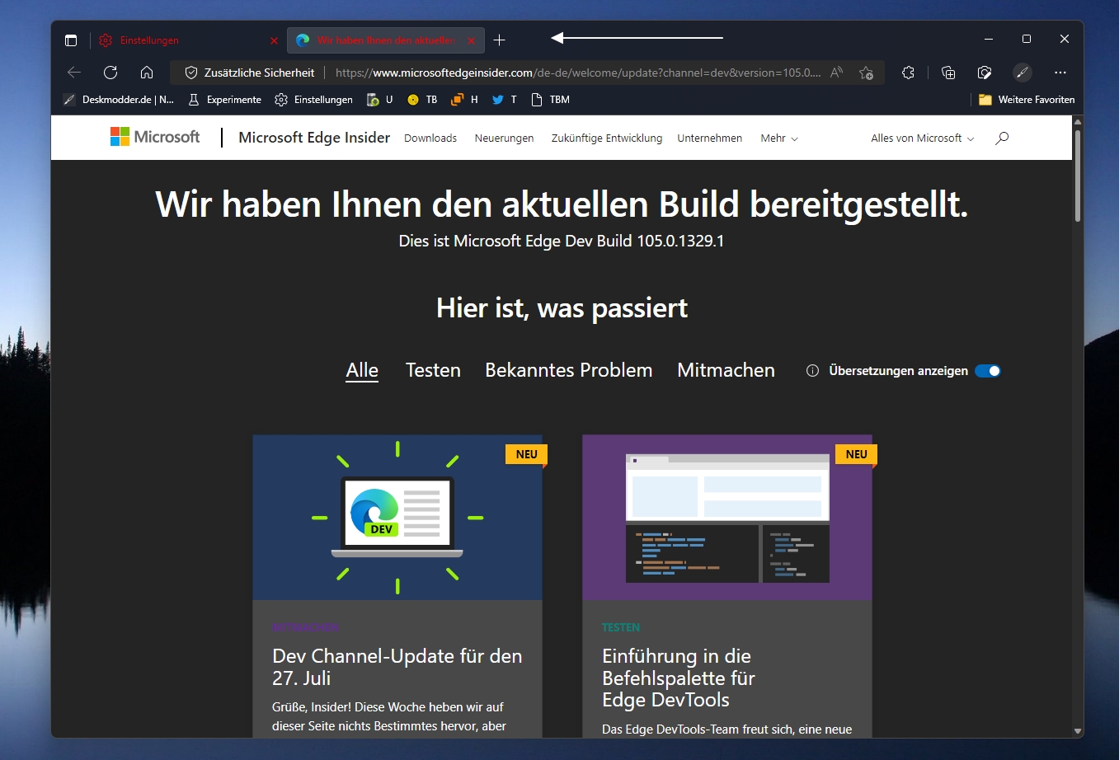The height and width of the screenshot is (760, 1119).
Task: Open Zusätzliche Sicherheit site info
Action: point(250,73)
